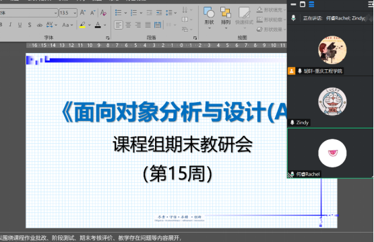Open the font size 13.5 dropdown
The height and width of the screenshot is (242, 374).
75,13
